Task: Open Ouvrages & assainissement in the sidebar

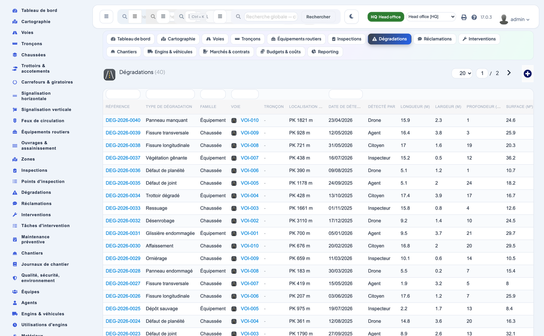Action: [39, 145]
